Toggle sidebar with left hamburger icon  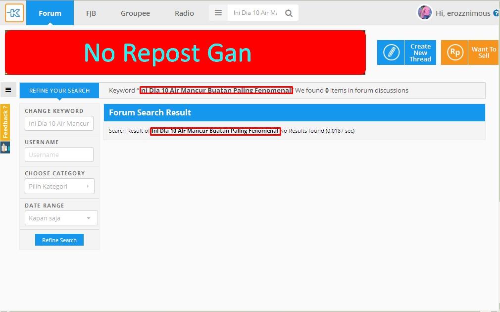[8, 90]
